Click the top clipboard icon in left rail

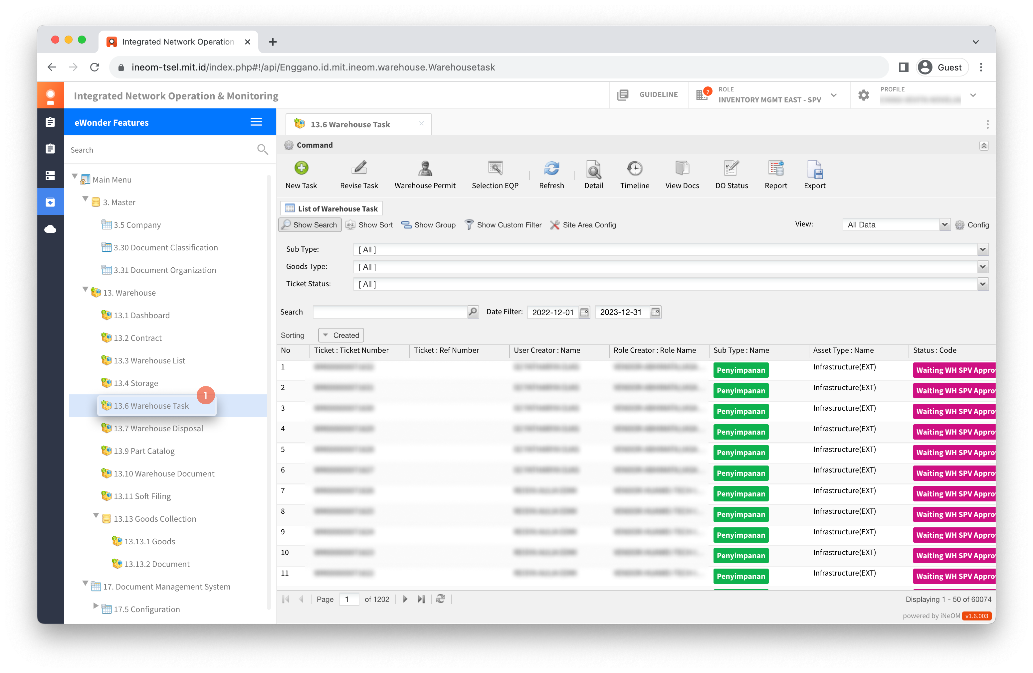point(50,122)
